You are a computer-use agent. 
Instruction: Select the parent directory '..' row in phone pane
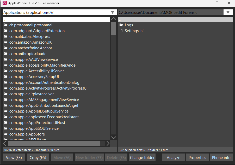point(56,20)
